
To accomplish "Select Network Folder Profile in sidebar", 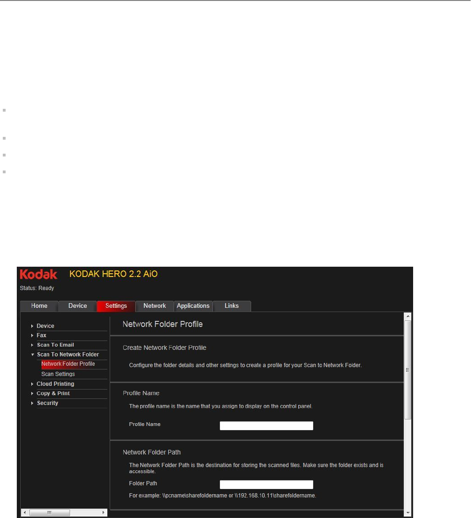I will (68, 364).
